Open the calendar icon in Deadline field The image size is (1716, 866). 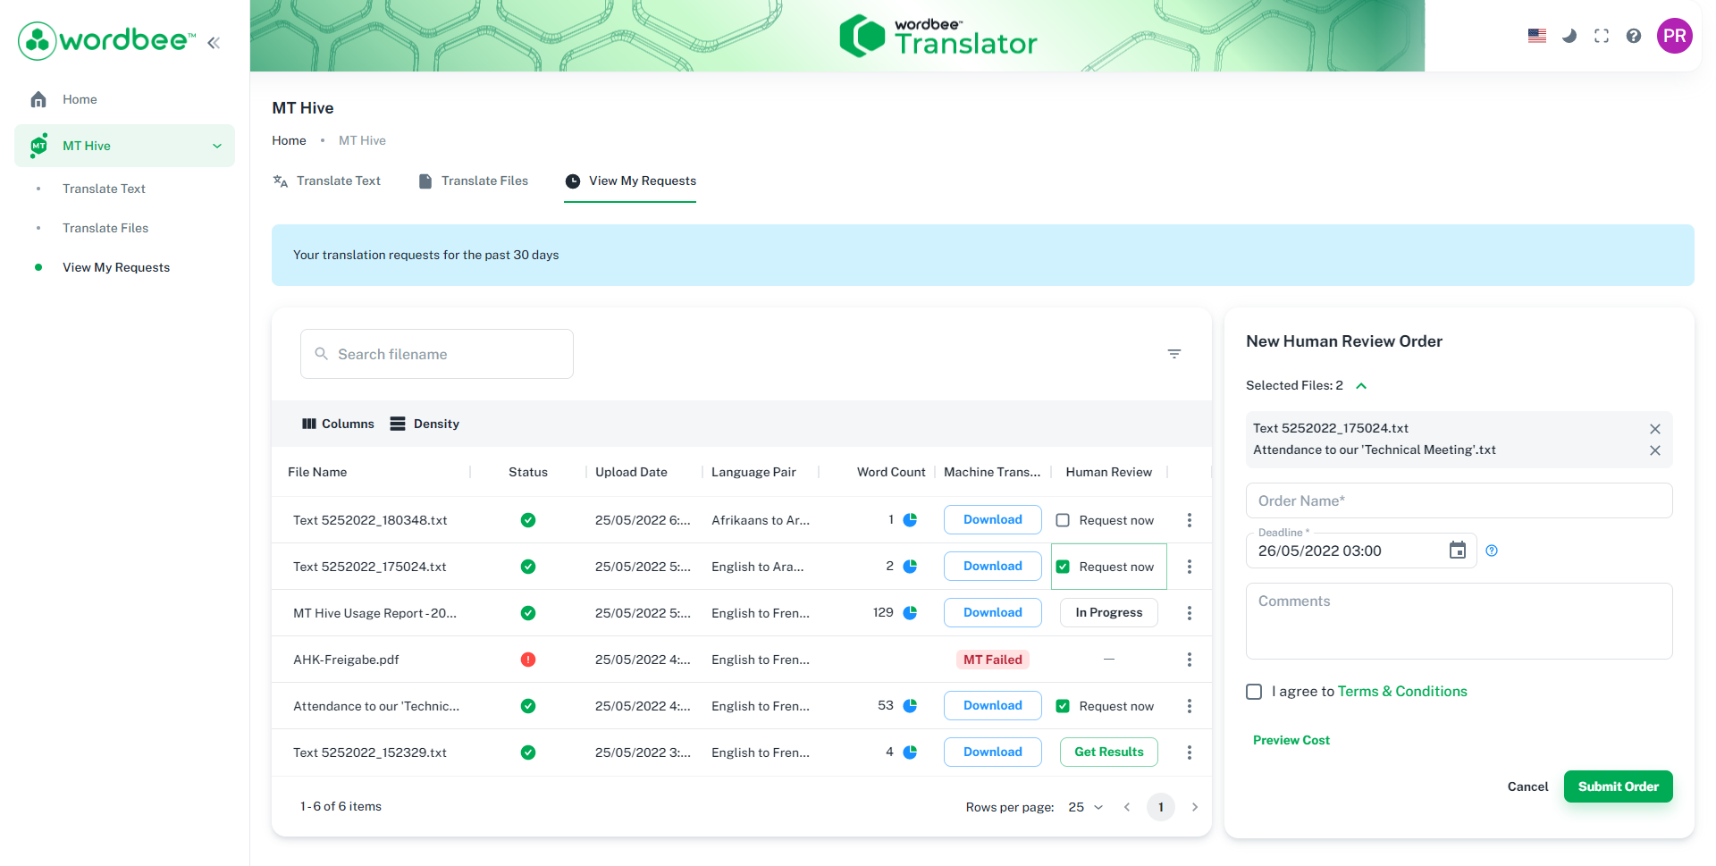(x=1458, y=550)
